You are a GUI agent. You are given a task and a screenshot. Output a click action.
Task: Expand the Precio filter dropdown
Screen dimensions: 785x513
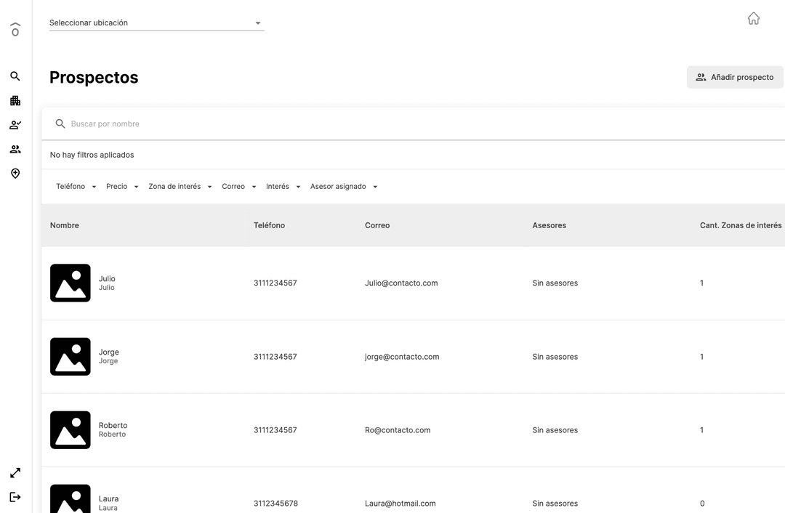(x=122, y=187)
